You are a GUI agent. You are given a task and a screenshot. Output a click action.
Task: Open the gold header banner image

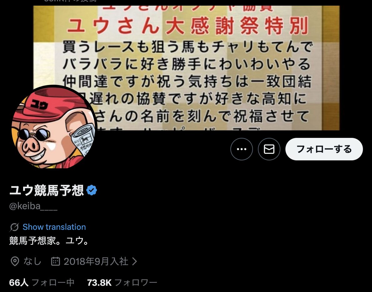click(x=186, y=68)
